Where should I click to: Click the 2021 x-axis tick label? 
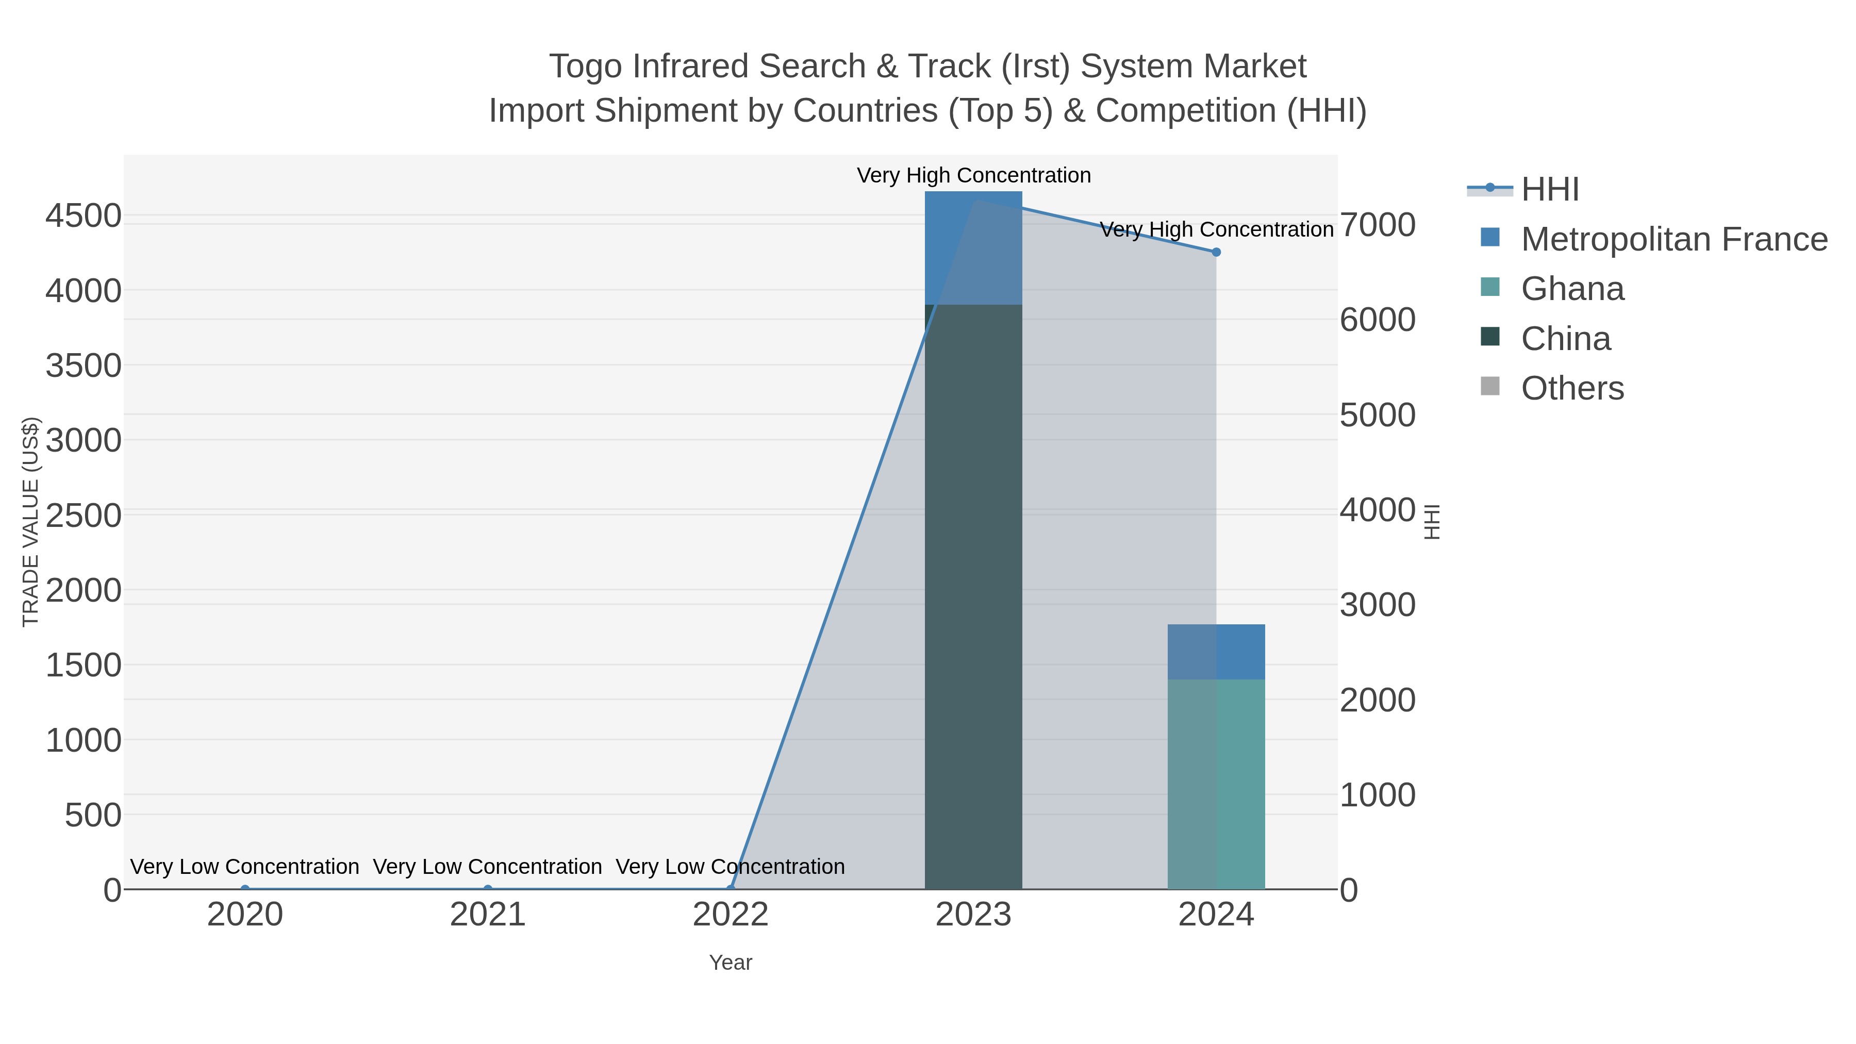pos(488,915)
